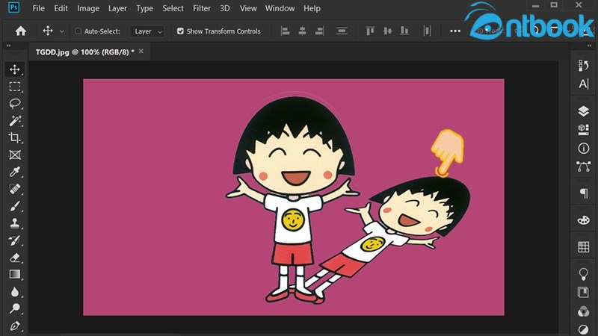
Task: Open the Learn panel lightbulb icon
Action: pos(584,274)
